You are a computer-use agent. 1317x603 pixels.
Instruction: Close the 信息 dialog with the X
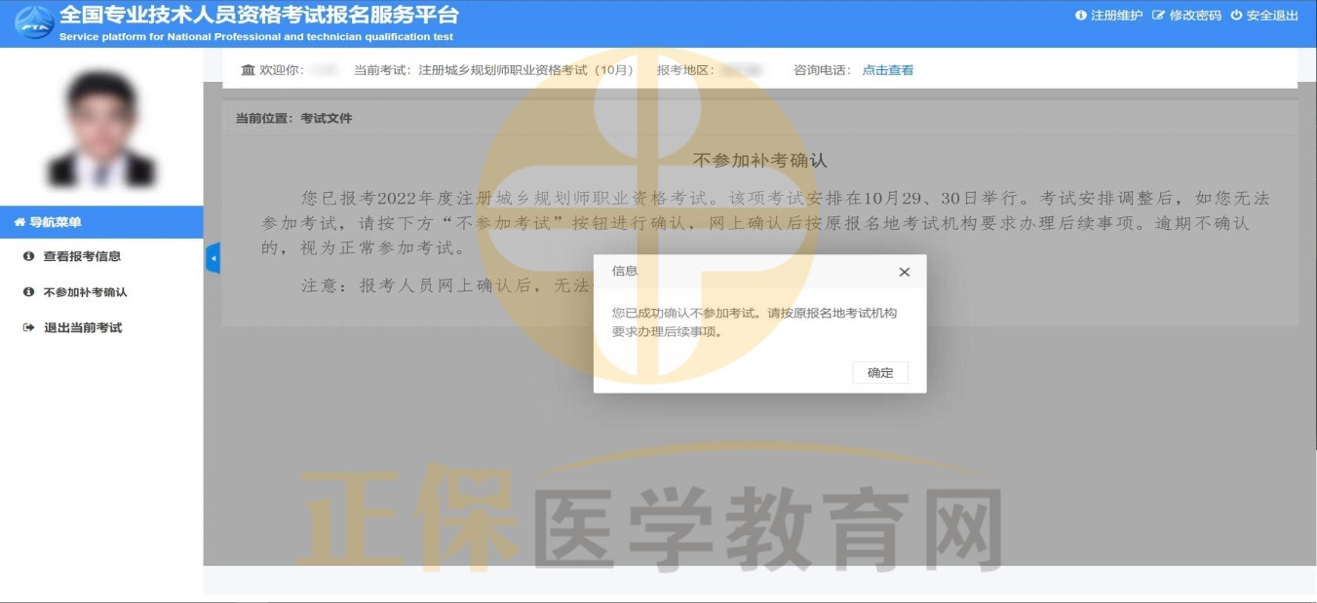[904, 272]
